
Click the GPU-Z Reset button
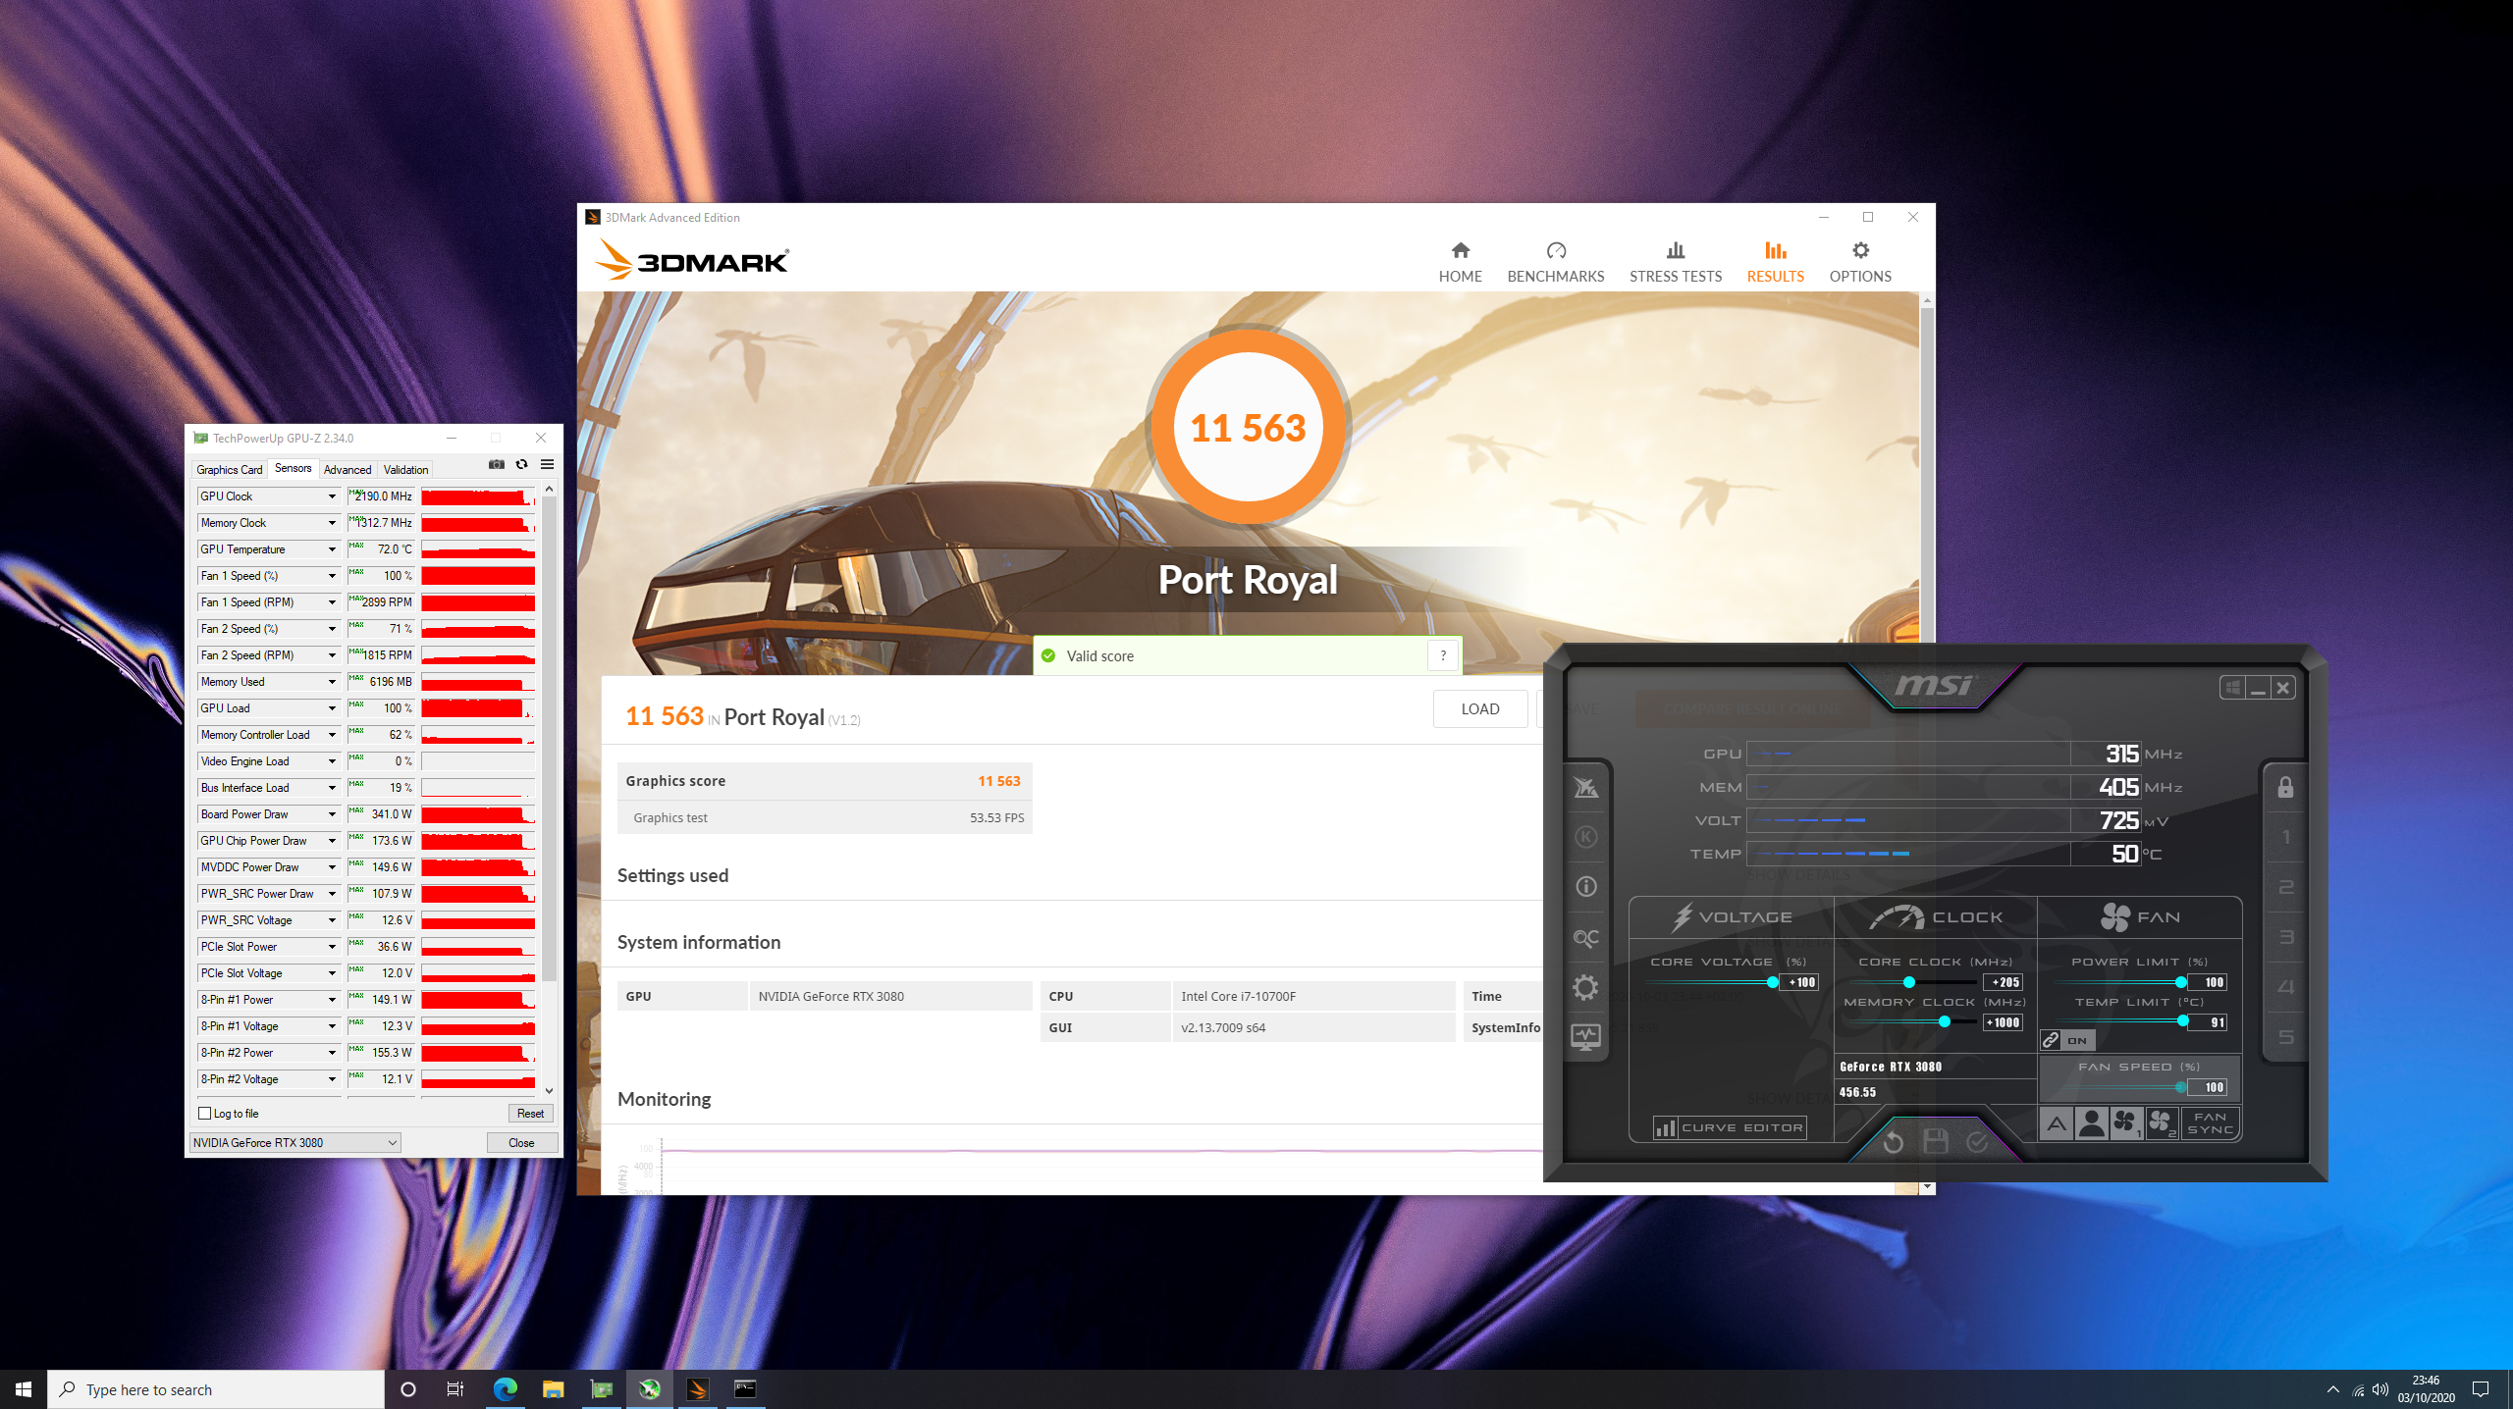(530, 1114)
